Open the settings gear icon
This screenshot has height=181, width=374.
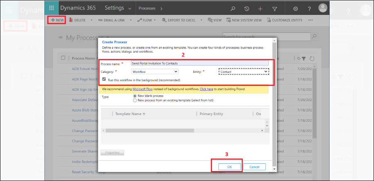(x=296, y=8)
